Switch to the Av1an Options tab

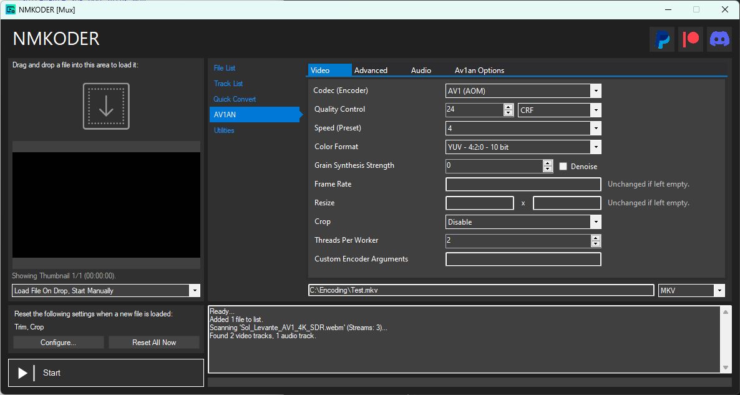point(479,71)
